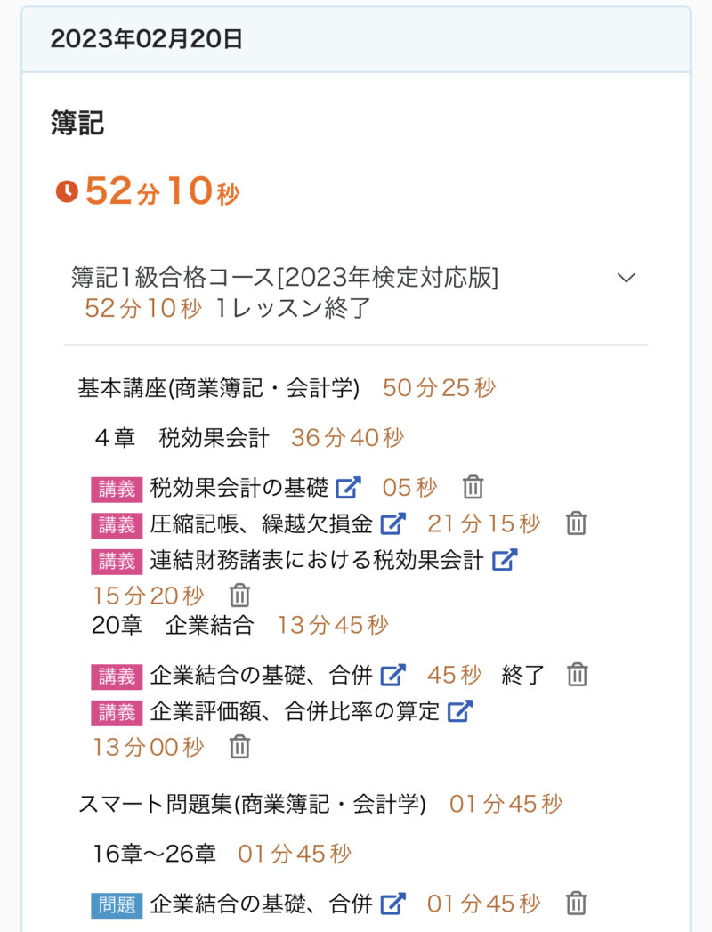
Task: Open external link for 企業評価額、合併比率の算定
Action: [x=459, y=711]
